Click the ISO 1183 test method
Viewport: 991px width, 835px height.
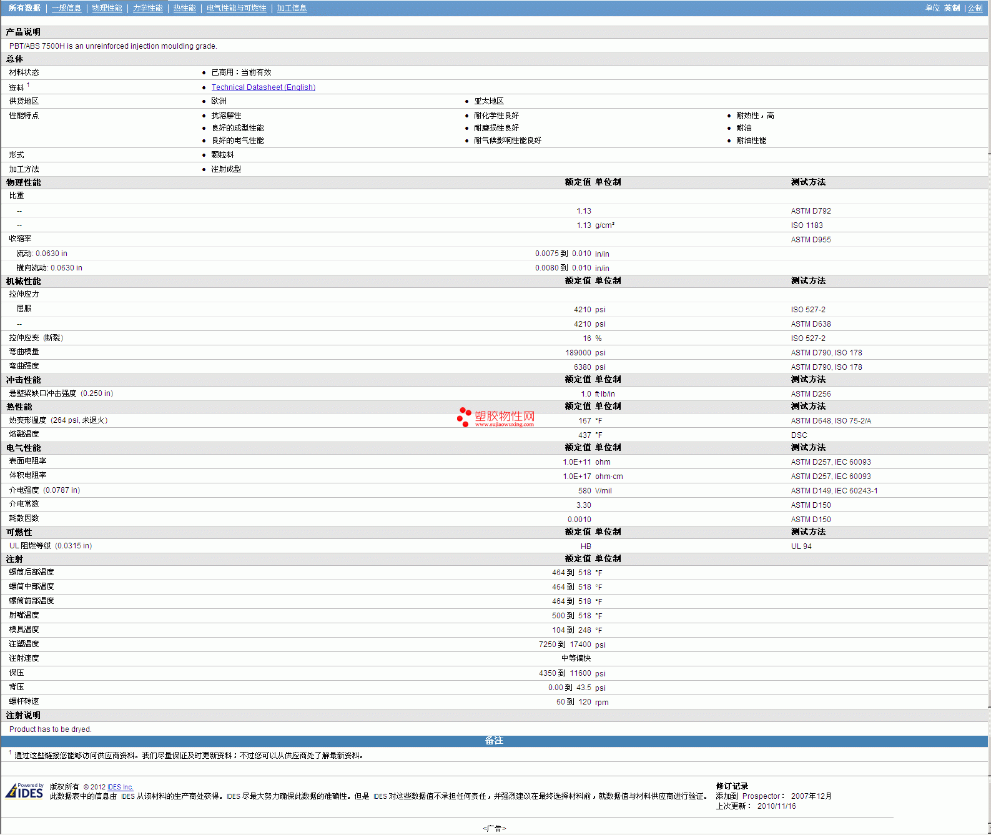(x=806, y=225)
